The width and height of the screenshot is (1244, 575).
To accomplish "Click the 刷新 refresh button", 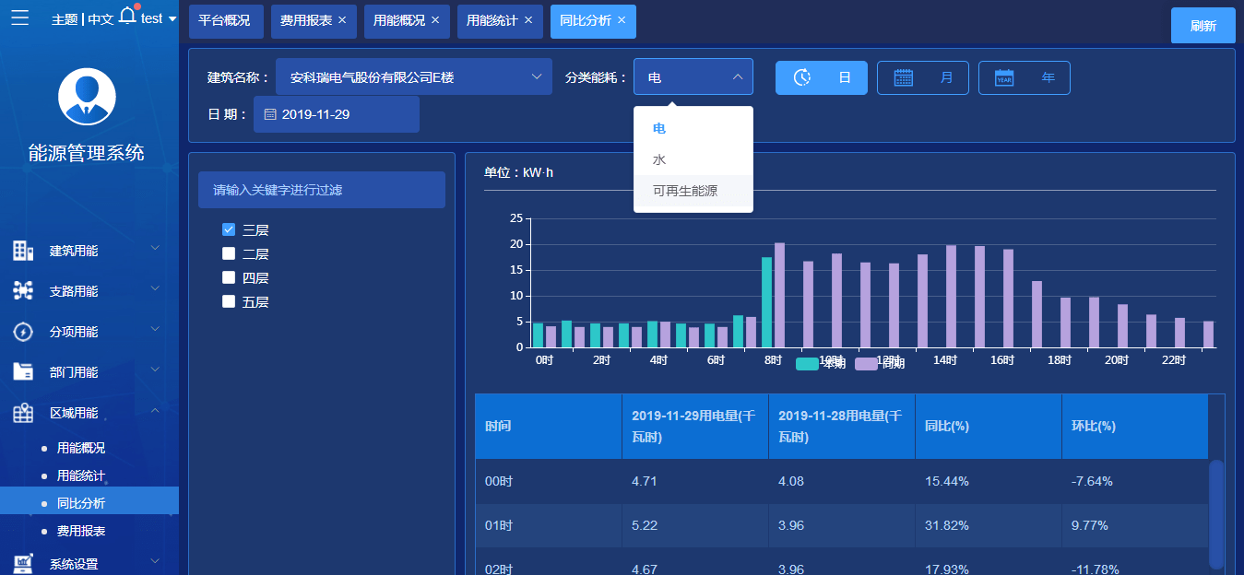I will click(1203, 25).
